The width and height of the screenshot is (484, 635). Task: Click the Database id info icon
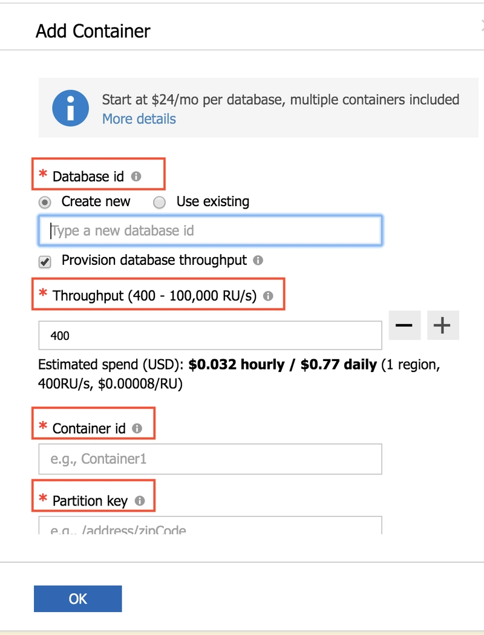click(136, 177)
